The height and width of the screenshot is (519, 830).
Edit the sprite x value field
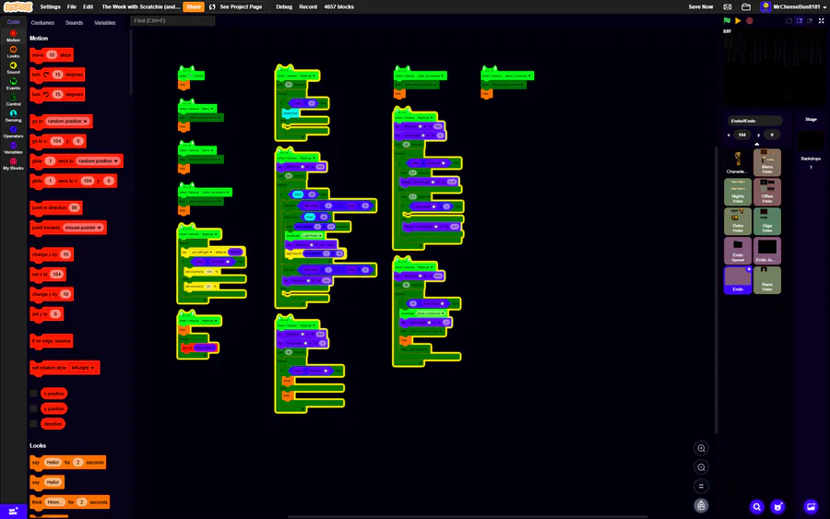742,135
